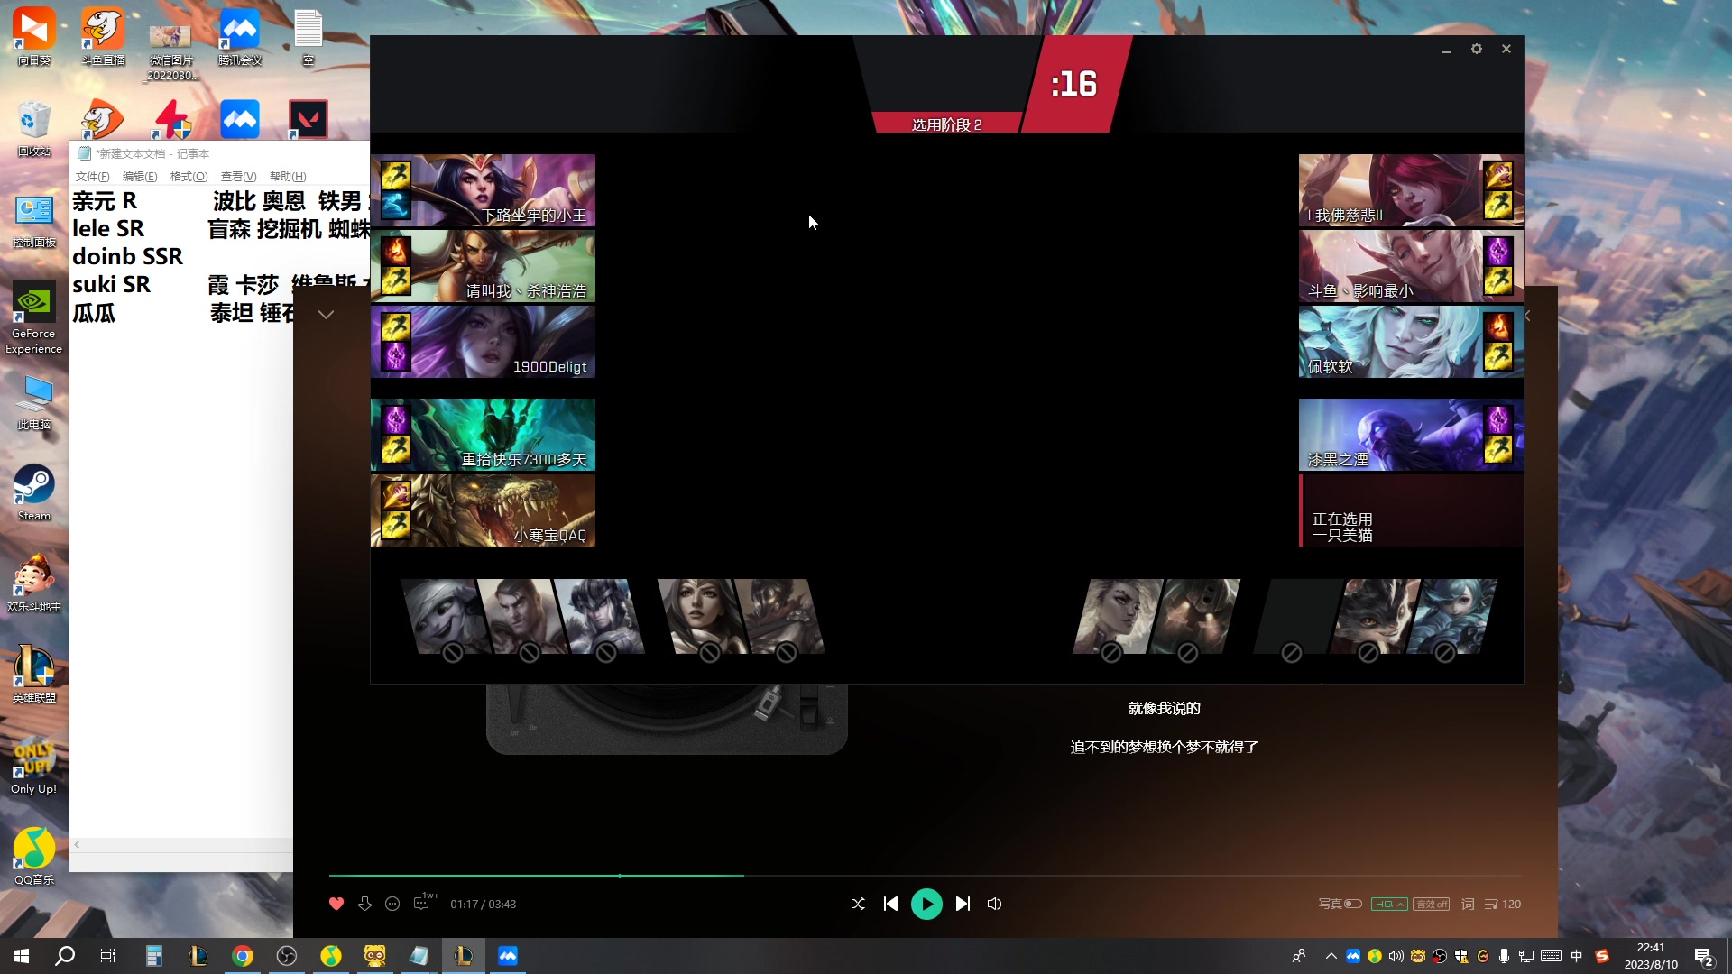This screenshot has height=974, width=1732.
Task: Select teammate card 1900Deligt
Action: tap(483, 342)
